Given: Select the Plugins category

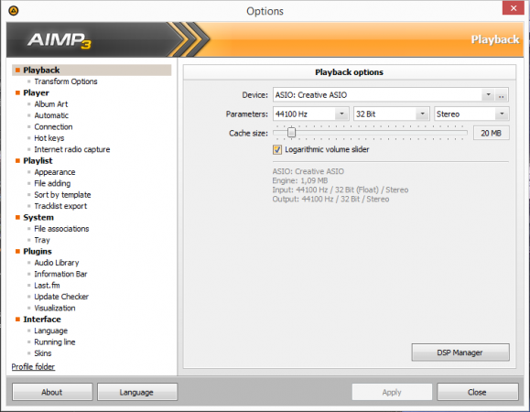Looking at the screenshot, I should click(x=38, y=252).
